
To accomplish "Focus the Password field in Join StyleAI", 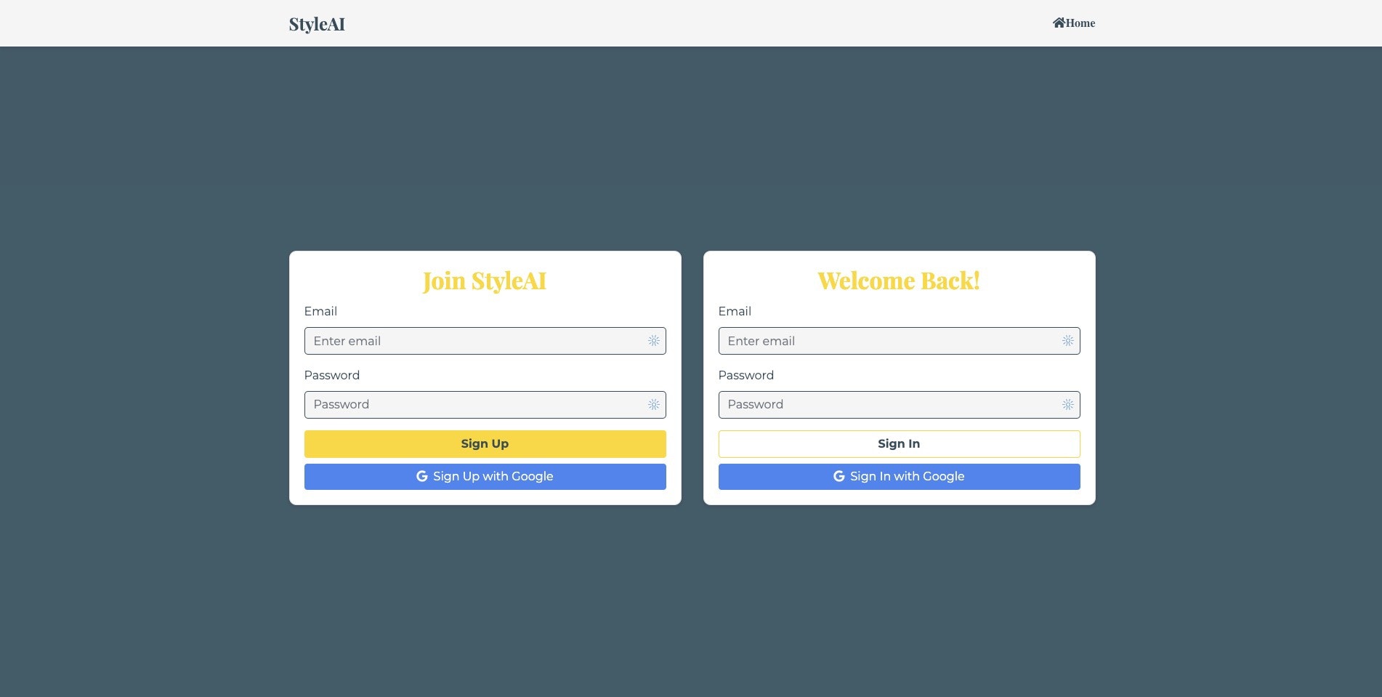I will (x=485, y=405).
